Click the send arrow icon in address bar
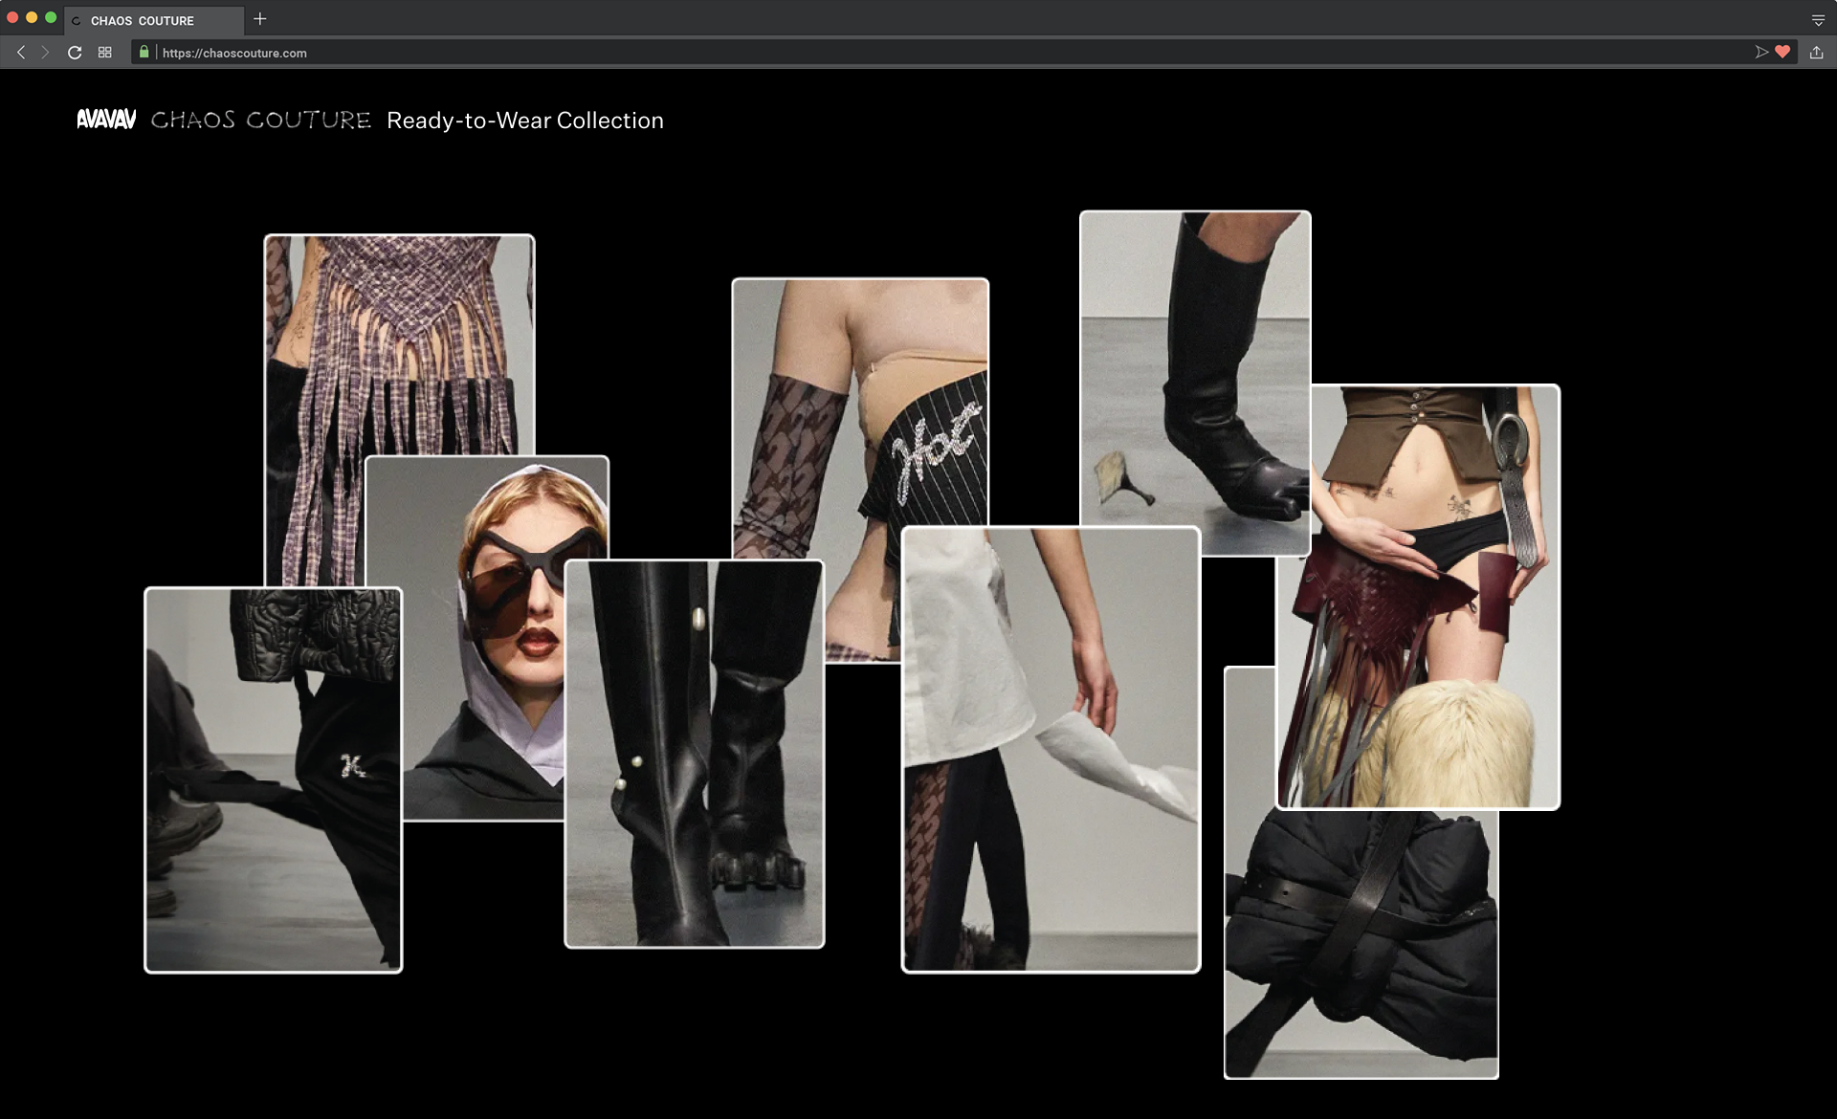 (1760, 53)
